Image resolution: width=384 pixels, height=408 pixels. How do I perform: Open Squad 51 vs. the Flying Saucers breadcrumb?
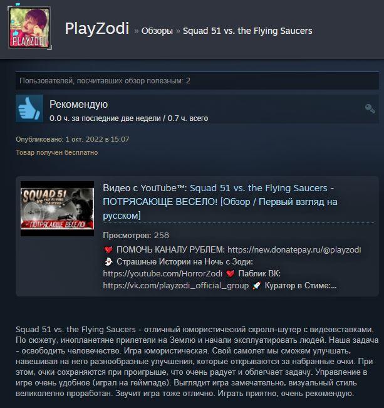[x=247, y=31]
